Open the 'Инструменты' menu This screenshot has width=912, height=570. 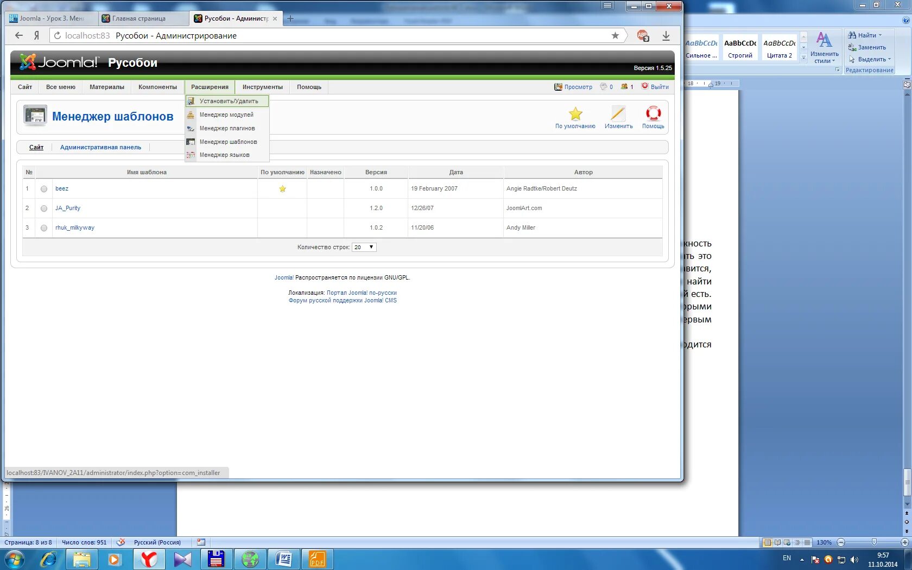click(x=263, y=87)
